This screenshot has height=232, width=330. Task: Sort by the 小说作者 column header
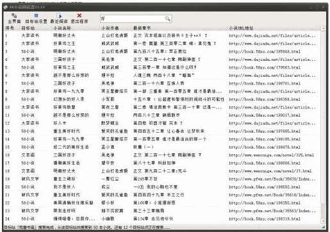click(110, 28)
